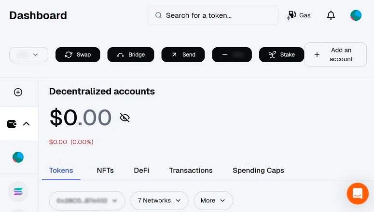Image resolution: width=374 pixels, height=212 pixels.
Task: Open the blurred account address dropdown
Action: pos(87,200)
